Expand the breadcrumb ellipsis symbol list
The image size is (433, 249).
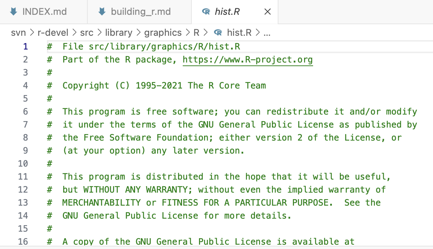267,33
